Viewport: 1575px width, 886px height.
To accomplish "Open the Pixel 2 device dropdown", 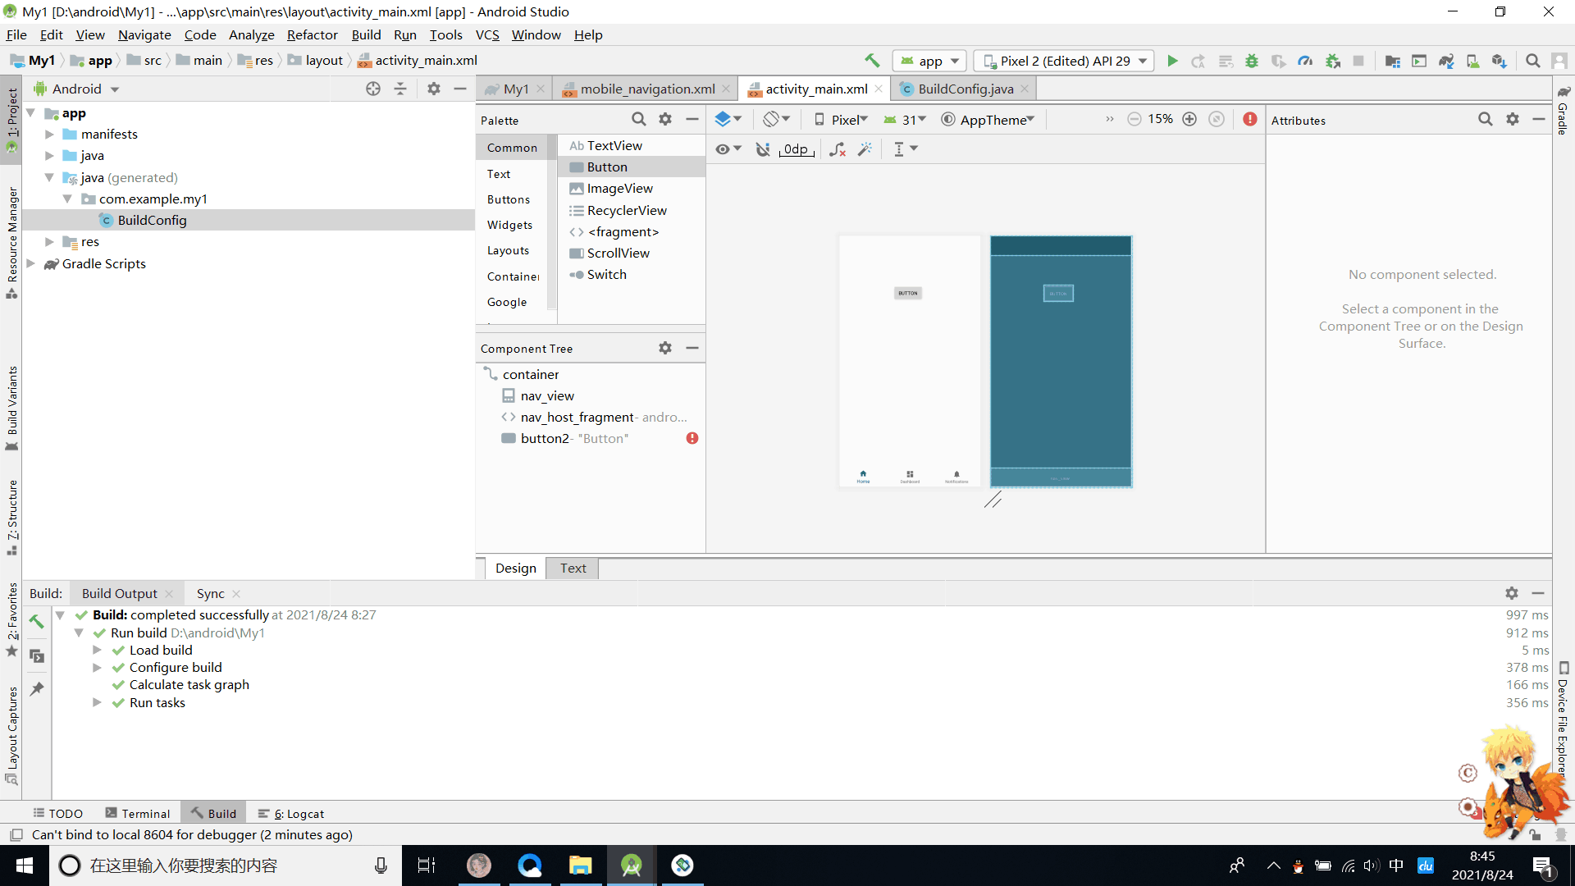I will (1064, 61).
